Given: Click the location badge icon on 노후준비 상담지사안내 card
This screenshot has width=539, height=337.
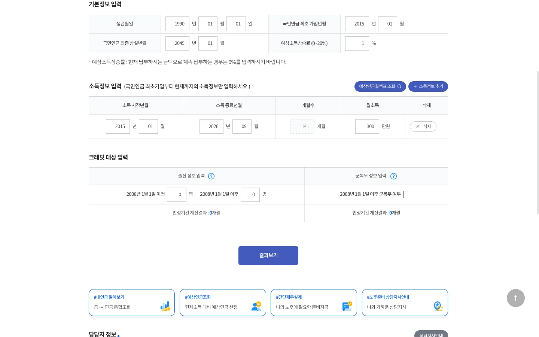Looking at the screenshot, I should point(438,306).
